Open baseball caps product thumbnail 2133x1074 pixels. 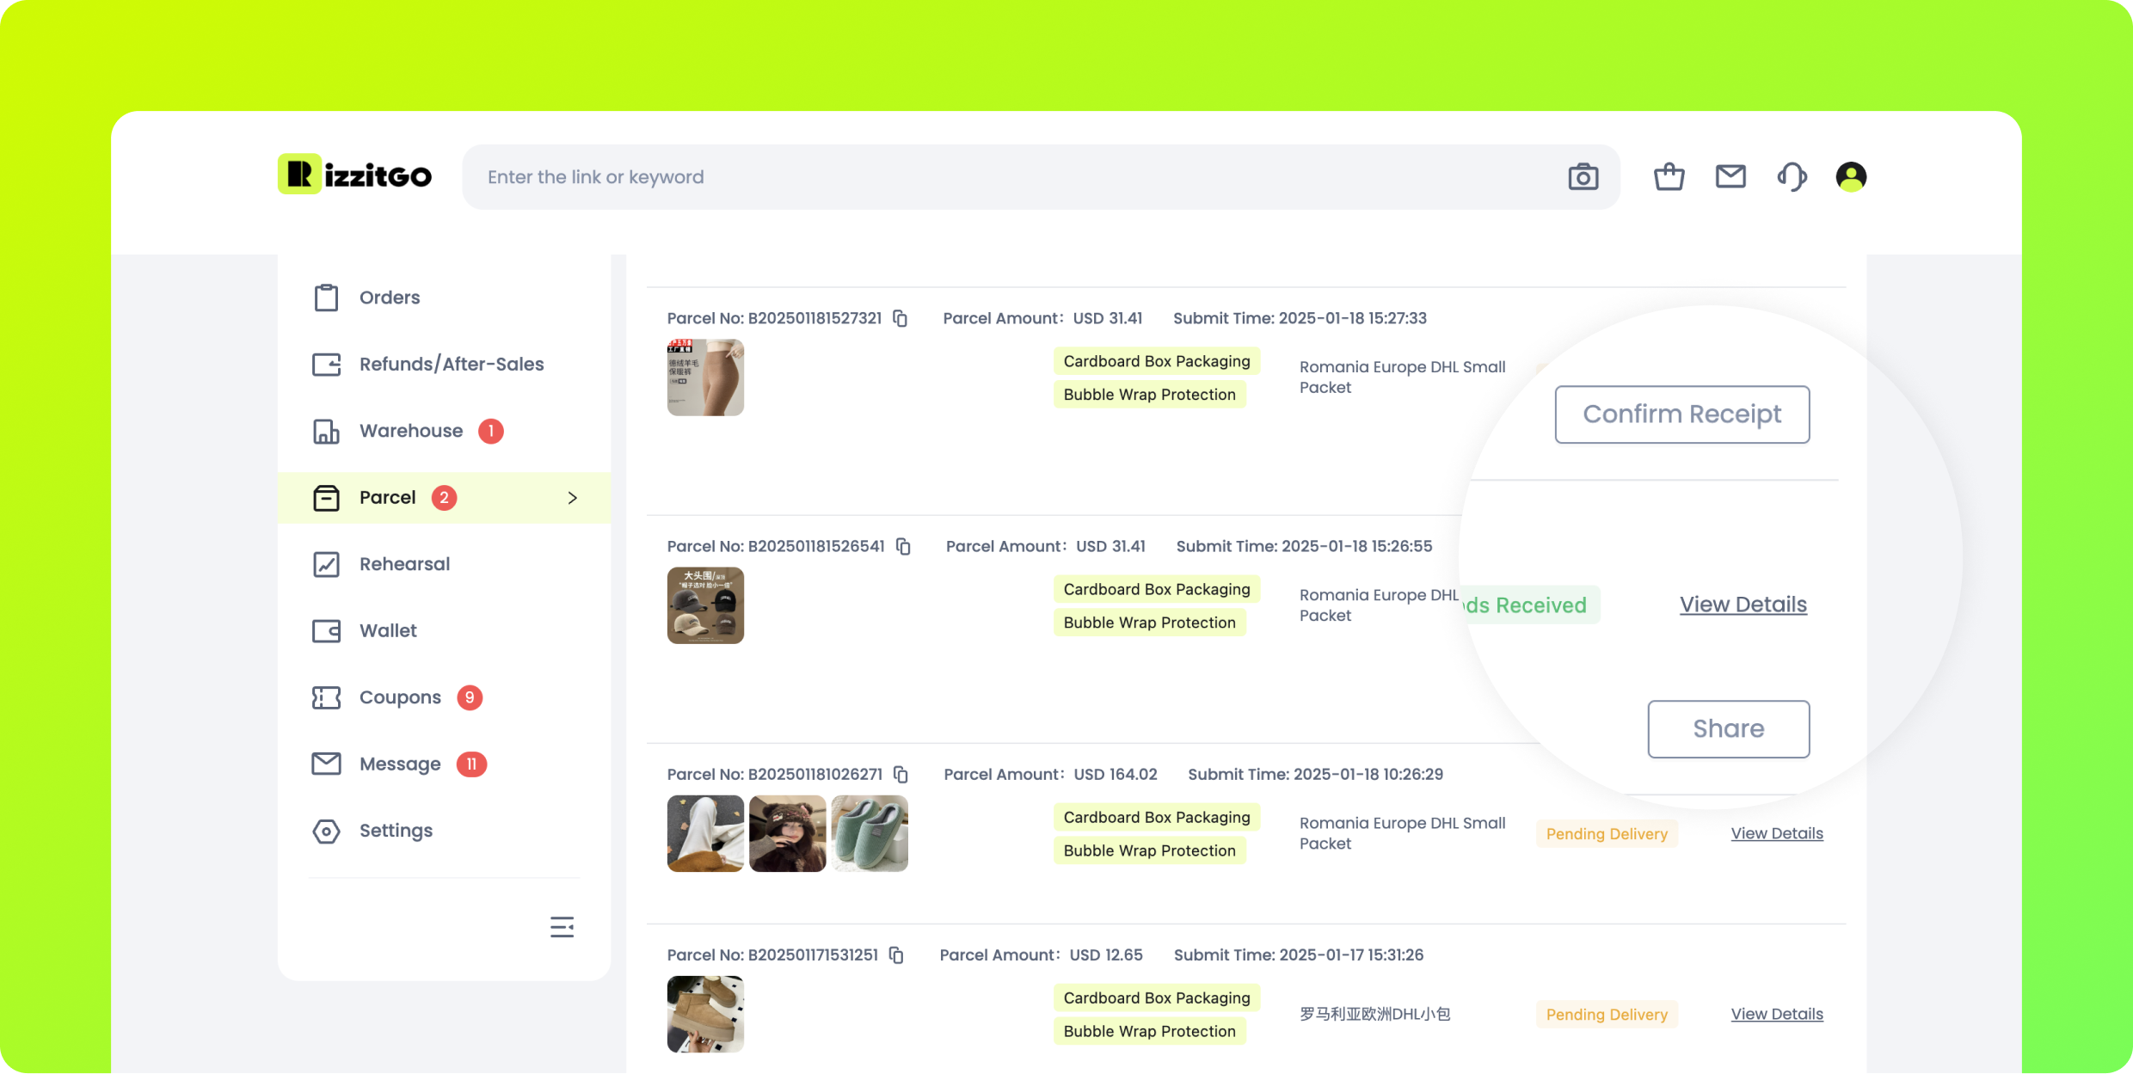coord(705,605)
